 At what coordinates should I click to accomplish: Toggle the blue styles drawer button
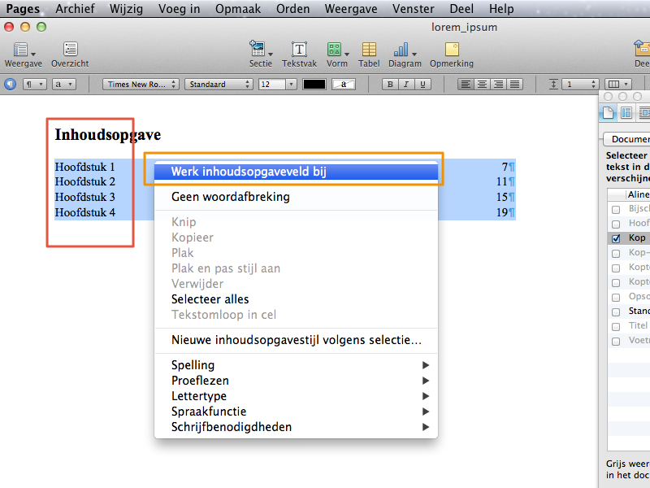pos(10,85)
